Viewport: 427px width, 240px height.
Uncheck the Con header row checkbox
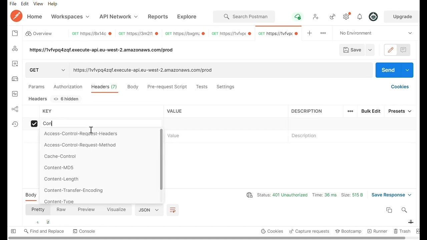coord(34,124)
